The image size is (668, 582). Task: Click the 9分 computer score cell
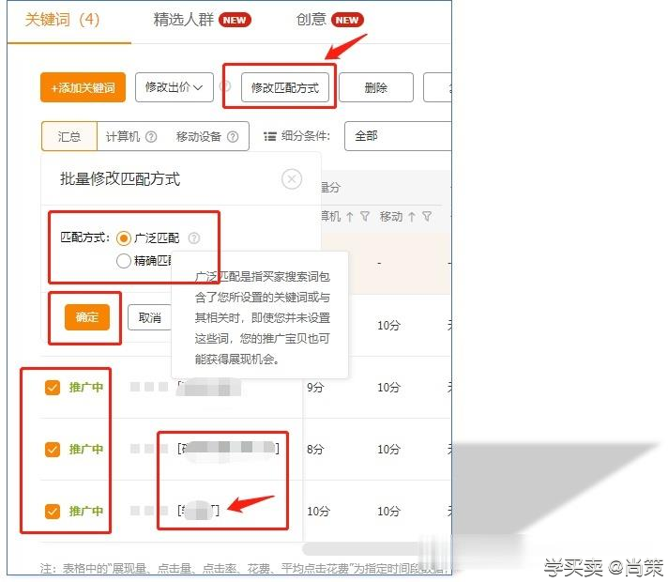(x=315, y=388)
